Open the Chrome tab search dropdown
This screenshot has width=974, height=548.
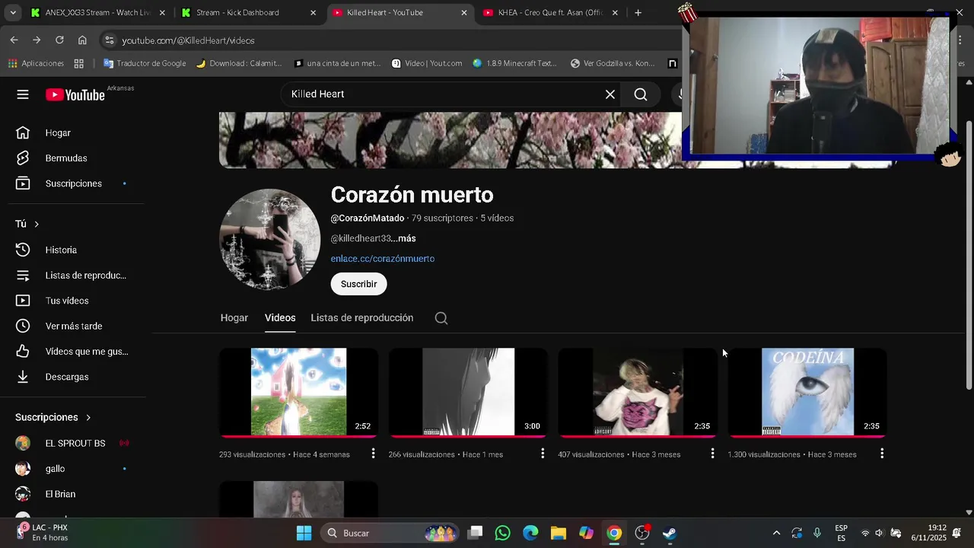[x=12, y=13]
